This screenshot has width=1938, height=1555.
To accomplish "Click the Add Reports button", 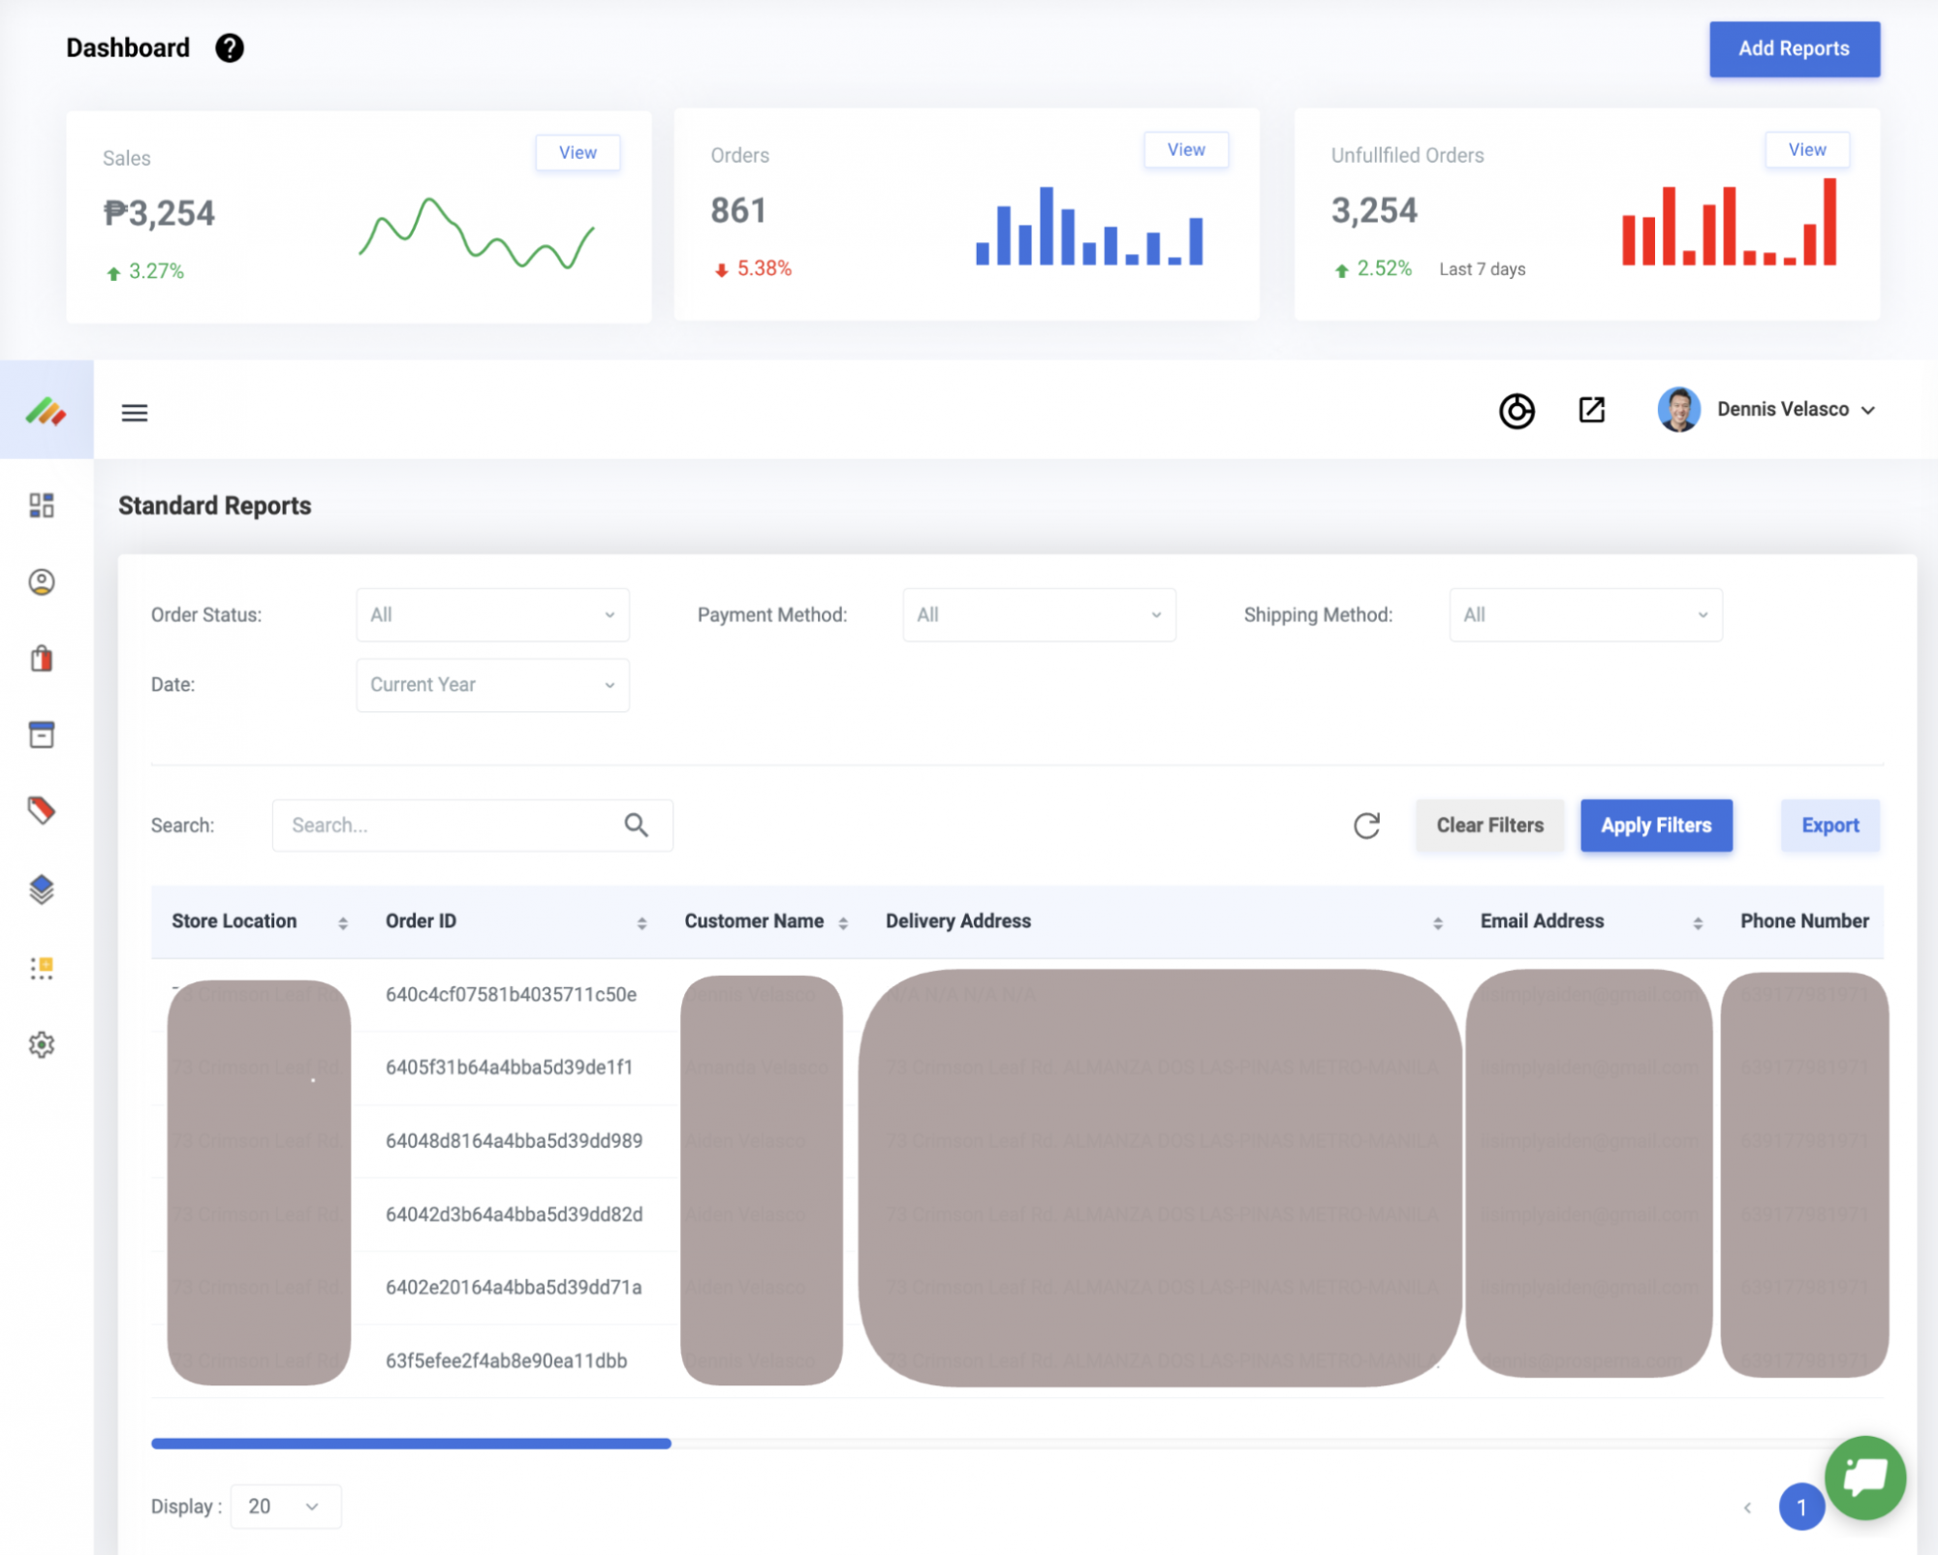I will (1794, 48).
